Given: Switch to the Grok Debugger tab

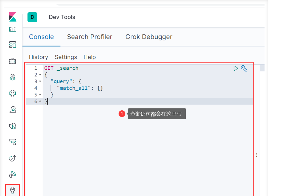Looking at the screenshot, I should point(149,37).
